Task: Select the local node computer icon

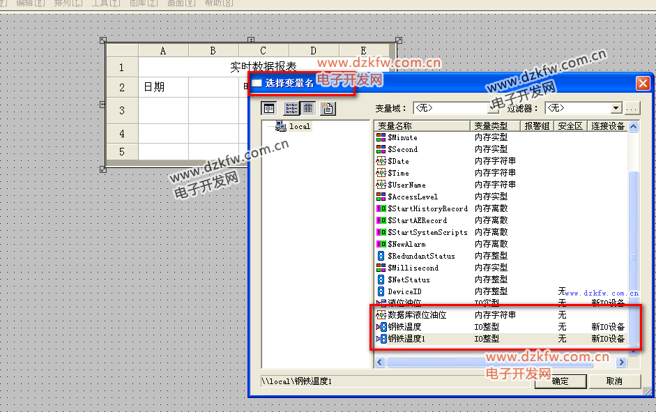Action: click(x=281, y=126)
